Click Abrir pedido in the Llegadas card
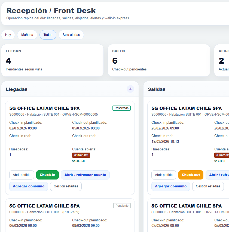Viewport: 229px width, 232px height. click(x=22, y=175)
